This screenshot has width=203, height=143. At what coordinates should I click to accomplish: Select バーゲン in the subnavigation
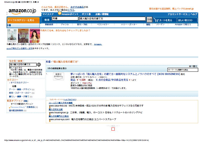tap(160, 24)
